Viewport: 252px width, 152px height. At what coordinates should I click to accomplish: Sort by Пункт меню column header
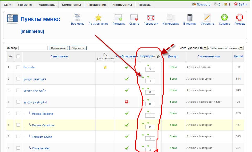click(59, 56)
